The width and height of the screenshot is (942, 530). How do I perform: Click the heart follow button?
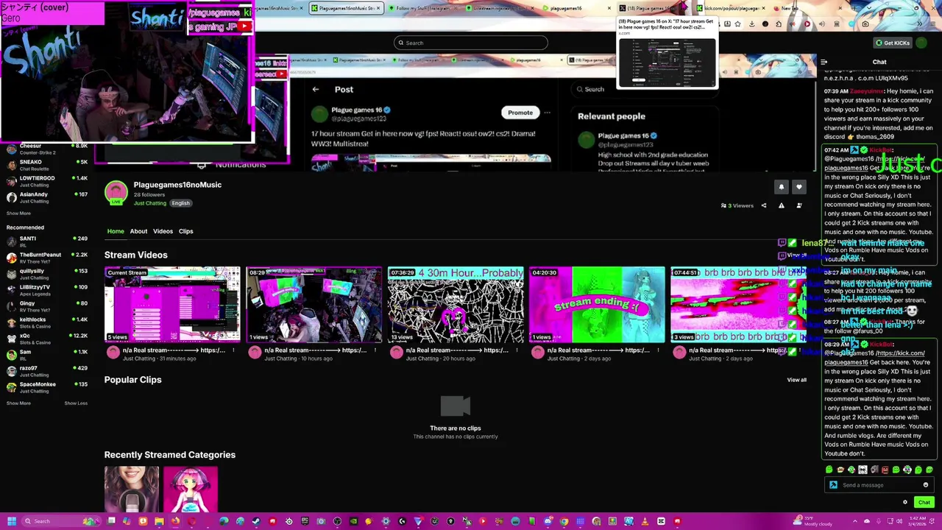[799, 187]
